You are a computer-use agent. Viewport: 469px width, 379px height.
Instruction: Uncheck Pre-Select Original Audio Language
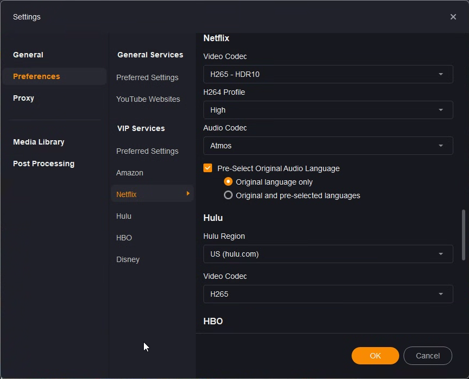(x=208, y=168)
